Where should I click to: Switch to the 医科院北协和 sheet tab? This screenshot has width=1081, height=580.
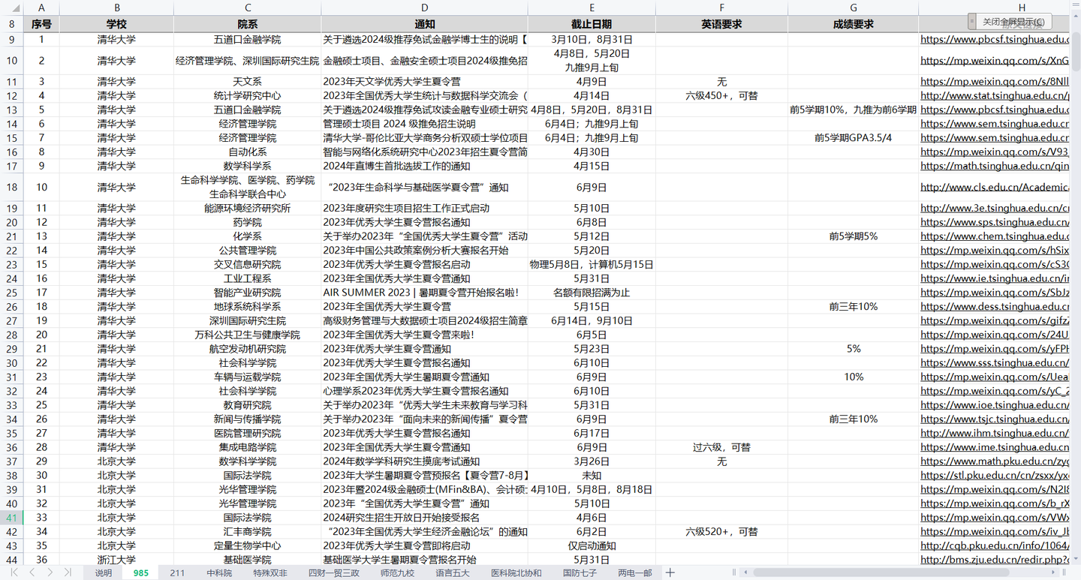516,572
